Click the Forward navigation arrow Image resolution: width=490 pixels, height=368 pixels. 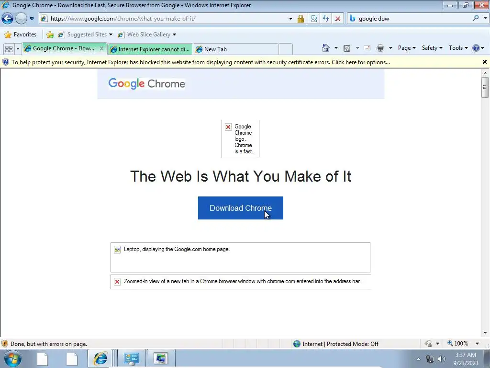click(x=21, y=19)
